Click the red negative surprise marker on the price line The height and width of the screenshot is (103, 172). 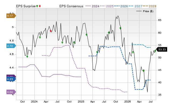tap(51, 31)
